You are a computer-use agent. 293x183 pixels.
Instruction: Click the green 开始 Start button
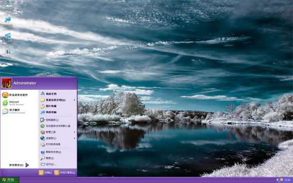coord(10,180)
